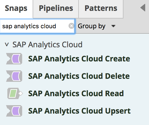Screen dimensions: 149x125
Task: Select the SAP Analytics Cloud Upsert snap icon
Action: tap(14, 111)
